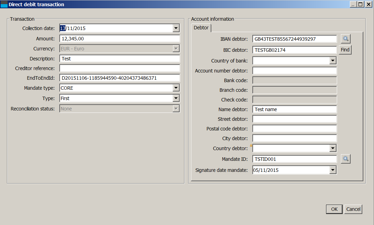Click the Find button for BIC debtor
Image resolution: width=374 pixels, height=225 pixels.
[345, 50]
